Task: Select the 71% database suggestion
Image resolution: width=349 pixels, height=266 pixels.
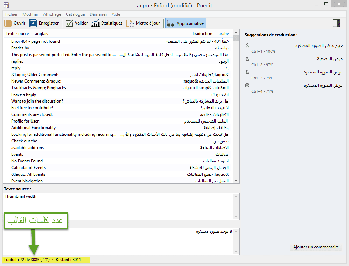Action: [x=294, y=88]
